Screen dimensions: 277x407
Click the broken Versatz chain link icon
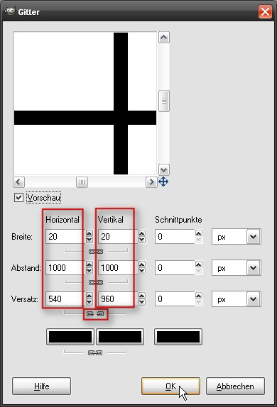pos(95,314)
